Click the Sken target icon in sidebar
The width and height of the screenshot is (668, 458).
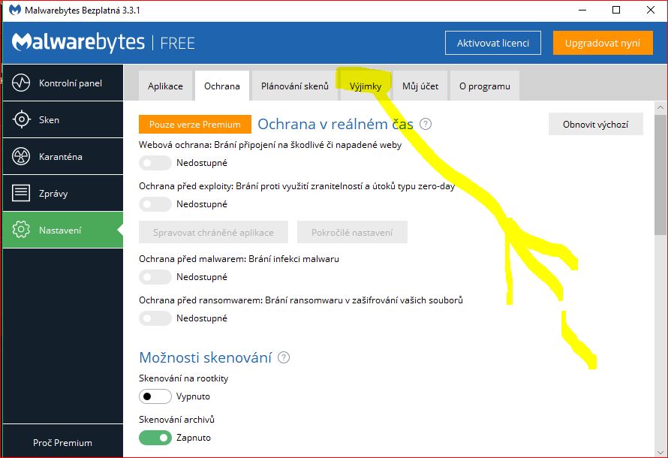click(21, 120)
